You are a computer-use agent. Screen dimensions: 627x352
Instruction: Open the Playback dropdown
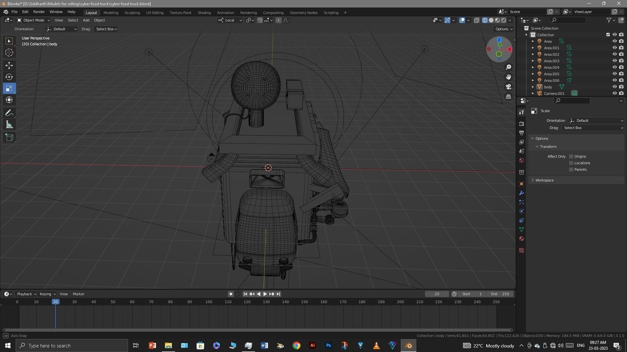[26, 294]
